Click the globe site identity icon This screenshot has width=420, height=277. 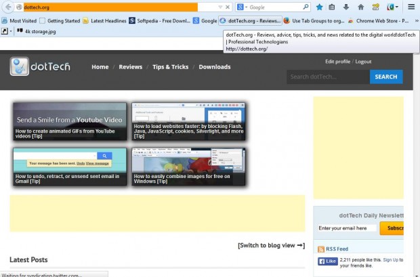[19, 7]
